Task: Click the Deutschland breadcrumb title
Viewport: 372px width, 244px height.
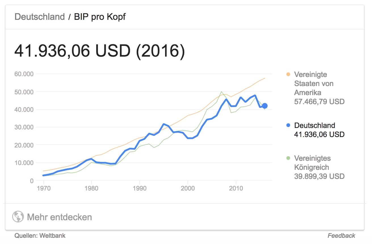Action: [40, 17]
